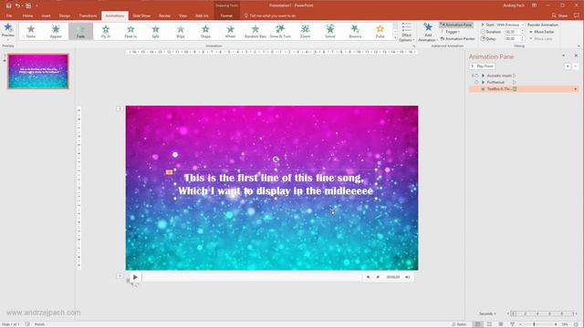Open the Design tab
Image resolution: width=584 pixels, height=328 pixels.
65,15
